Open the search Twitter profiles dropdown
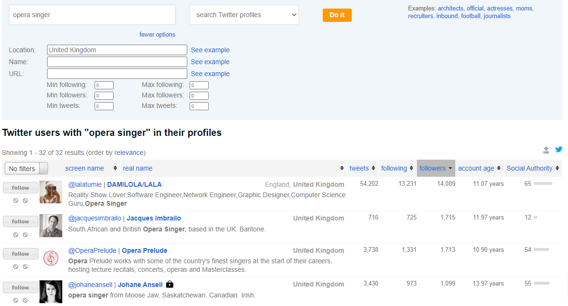 tap(244, 15)
